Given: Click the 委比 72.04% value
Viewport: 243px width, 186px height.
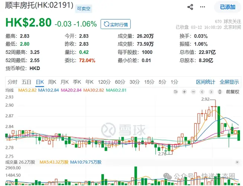Looking at the screenshot, I should [87, 60].
